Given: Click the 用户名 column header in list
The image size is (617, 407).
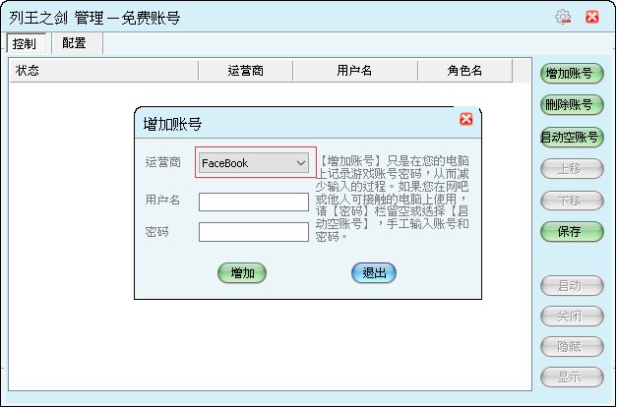Looking at the screenshot, I should tap(354, 71).
